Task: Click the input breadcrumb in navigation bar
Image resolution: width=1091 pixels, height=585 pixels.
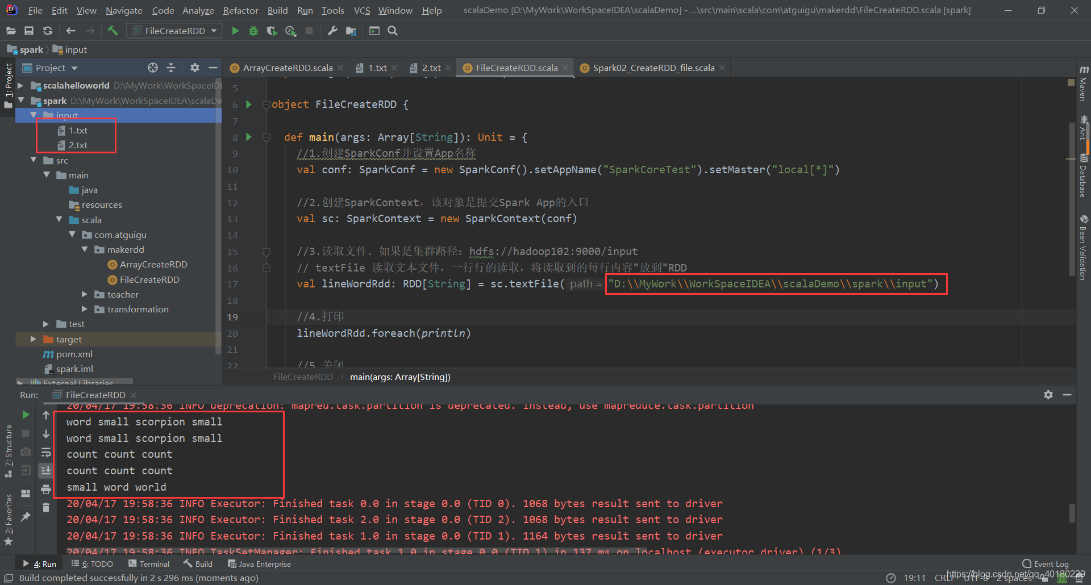Action: [70, 49]
